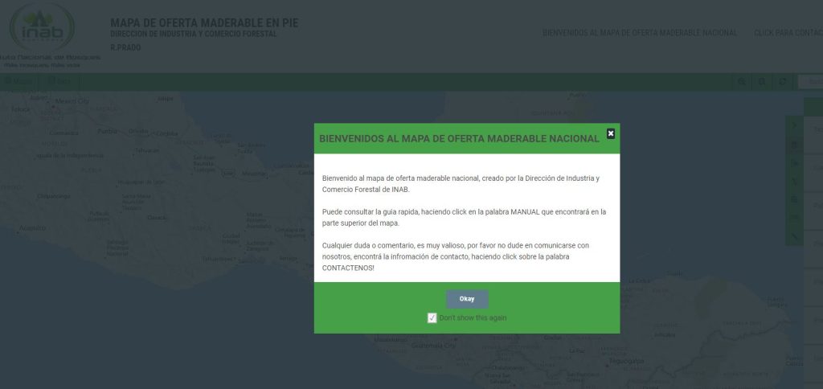Click the icon just below the side panel arrow
Image resolution: width=823 pixels, height=389 pixels.
pyautogui.click(x=795, y=145)
